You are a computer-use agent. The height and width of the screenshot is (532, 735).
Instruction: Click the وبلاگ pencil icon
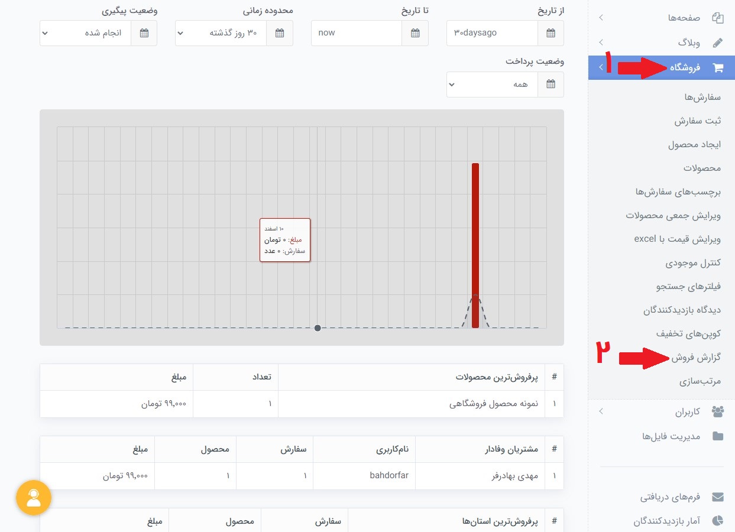(x=717, y=42)
